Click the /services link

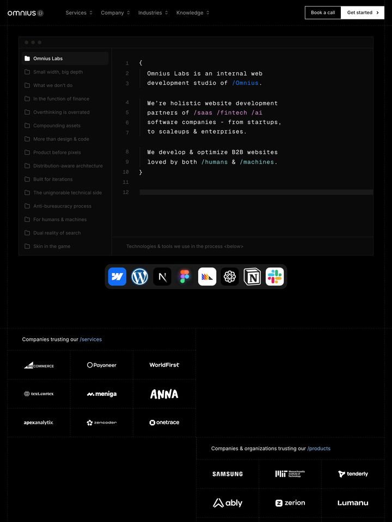pyautogui.click(x=91, y=339)
